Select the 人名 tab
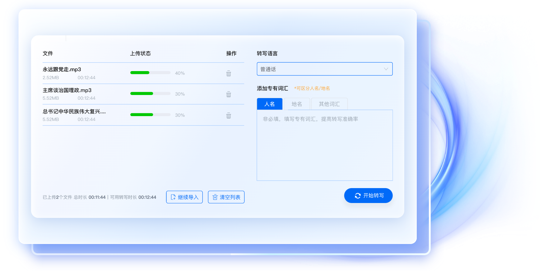The width and height of the screenshot is (543, 271). [270, 104]
